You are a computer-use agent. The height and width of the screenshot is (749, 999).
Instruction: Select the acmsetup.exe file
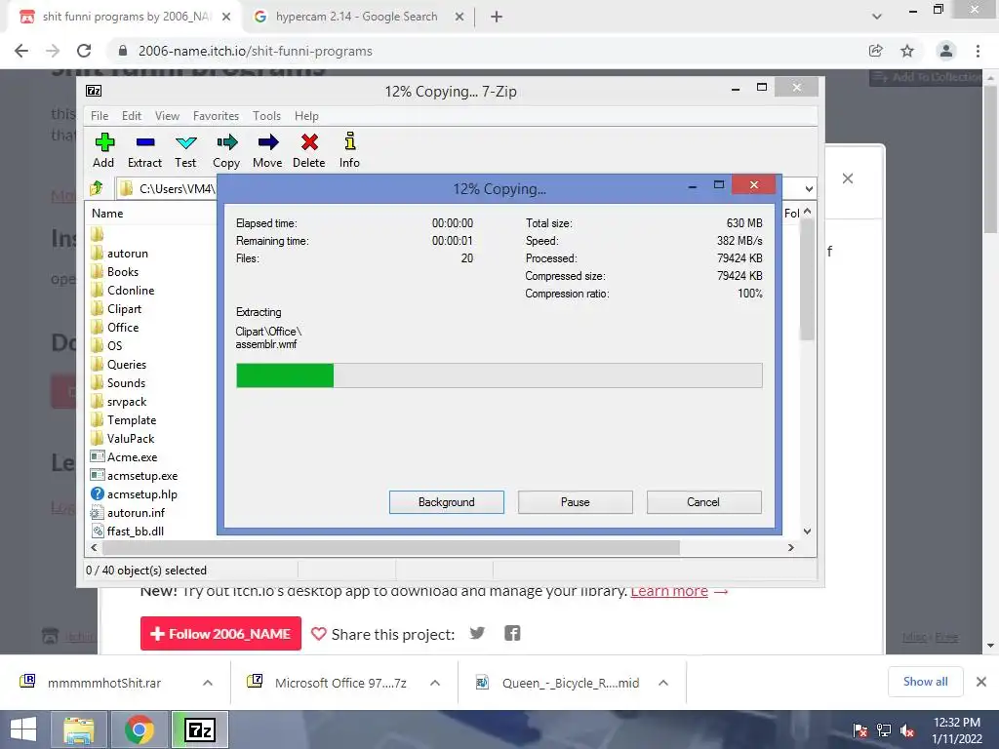134,475
